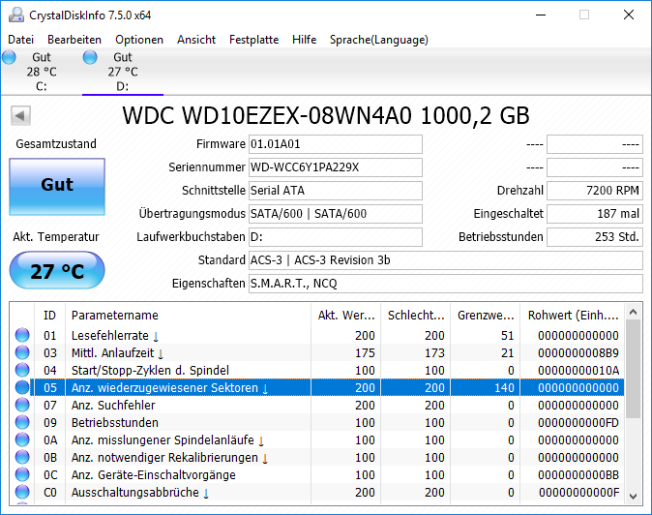Viewport: 652px width, 515px height.
Task: Click the 27 °C temperature button
Action: [x=57, y=270]
